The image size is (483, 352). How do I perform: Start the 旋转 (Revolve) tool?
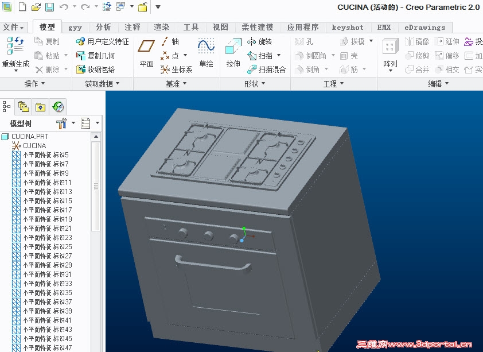tap(259, 41)
